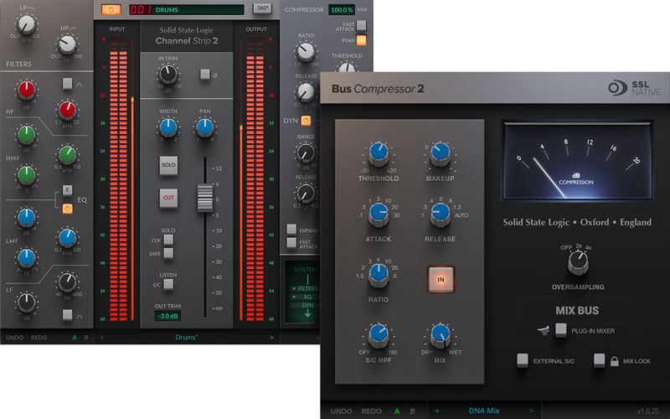Click the red HF frequency knob
This screenshot has height=419, width=670.
(67, 110)
